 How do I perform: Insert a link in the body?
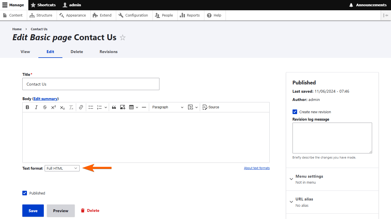pos(81,107)
